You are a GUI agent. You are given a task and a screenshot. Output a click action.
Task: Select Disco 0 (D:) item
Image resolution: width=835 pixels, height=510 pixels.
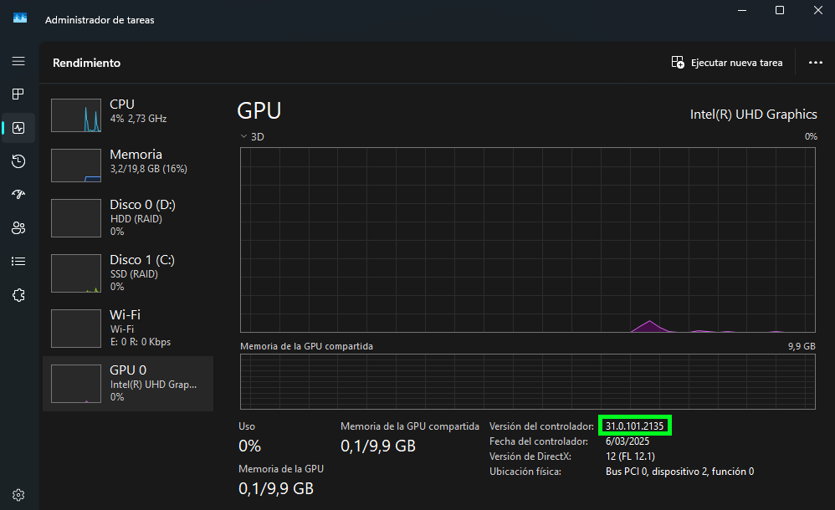pos(128,217)
